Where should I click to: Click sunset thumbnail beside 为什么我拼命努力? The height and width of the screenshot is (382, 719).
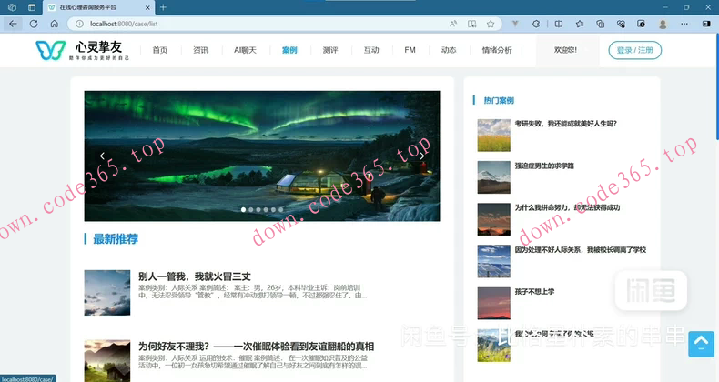(494, 219)
